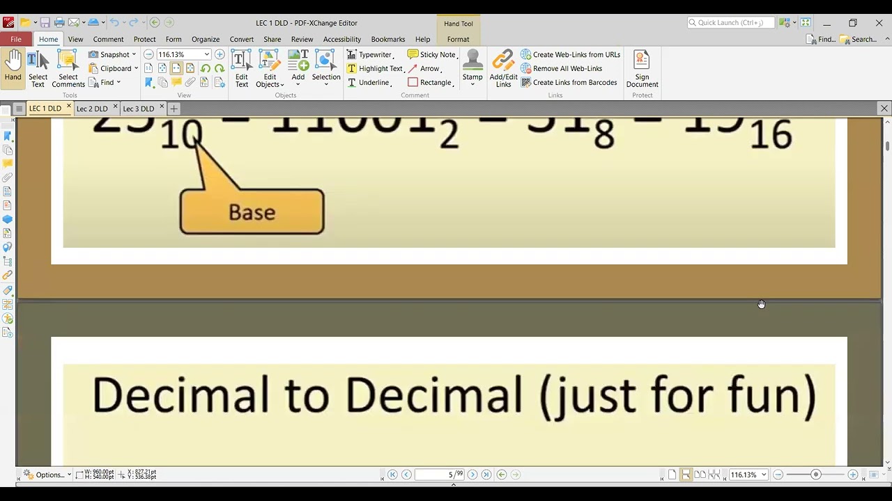The height and width of the screenshot is (501, 892).
Task: Rotate view clockwise
Action: pos(219,68)
